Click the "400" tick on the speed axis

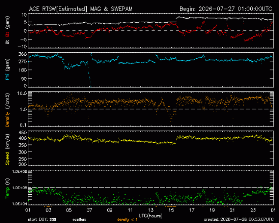point(23,138)
